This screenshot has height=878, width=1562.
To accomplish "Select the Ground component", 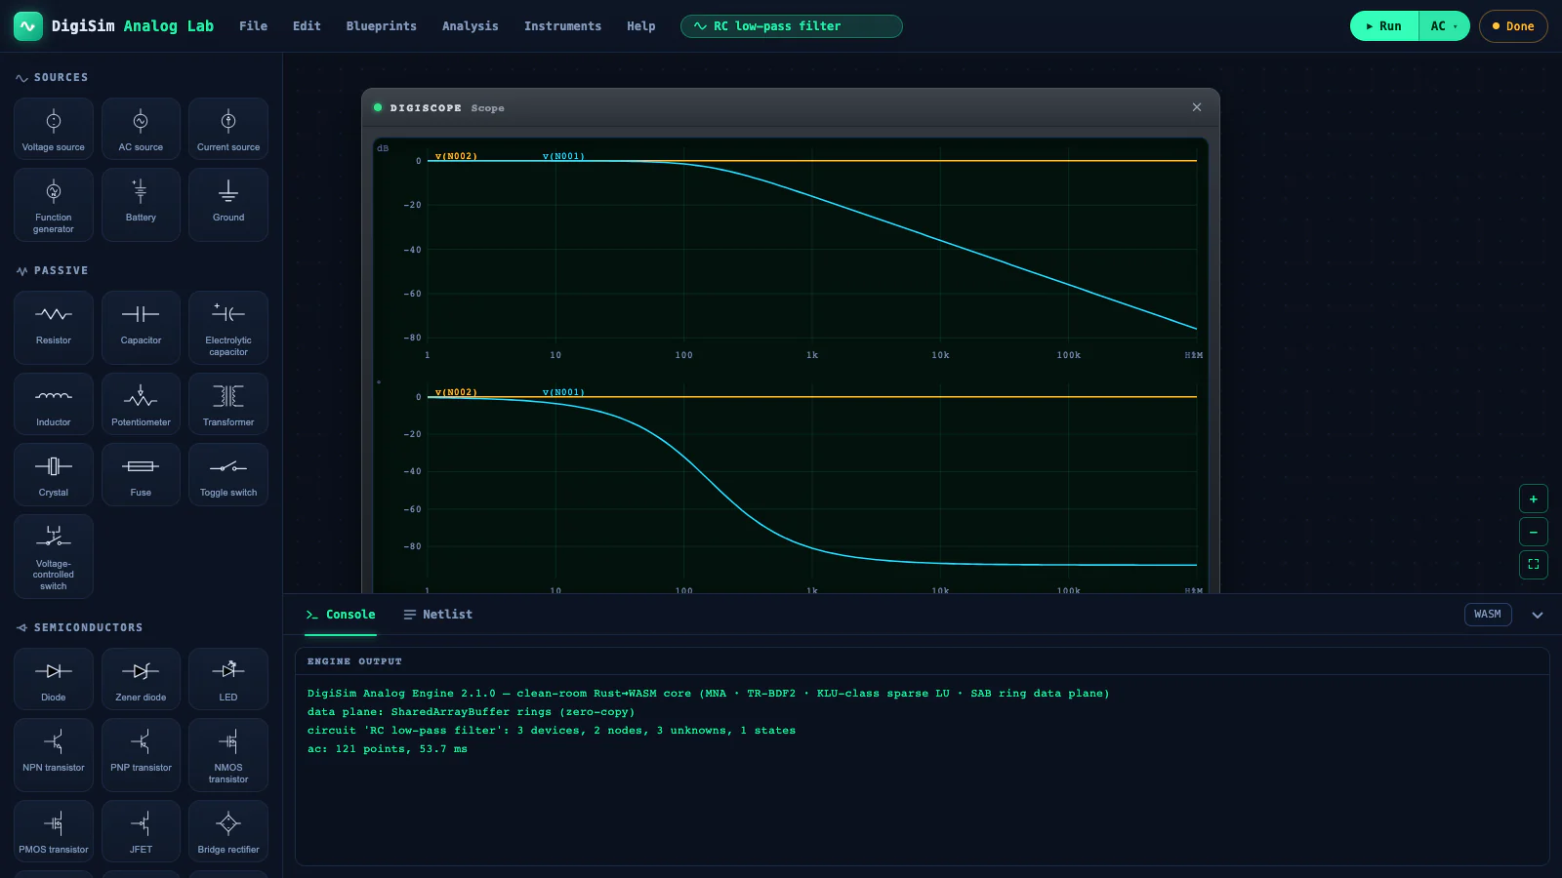I will (x=228, y=205).
